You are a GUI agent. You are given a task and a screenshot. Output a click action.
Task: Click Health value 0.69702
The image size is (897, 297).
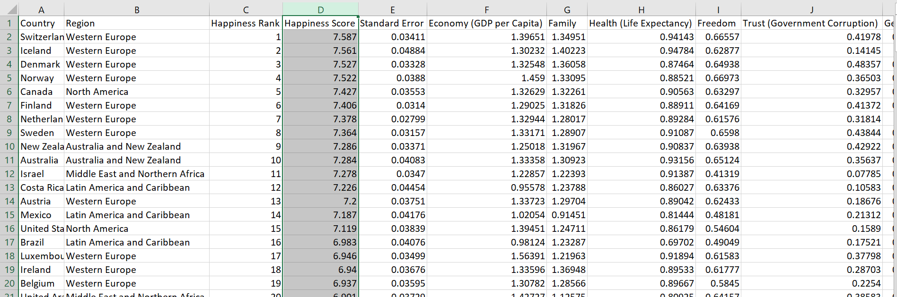pyautogui.click(x=642, y=242)
